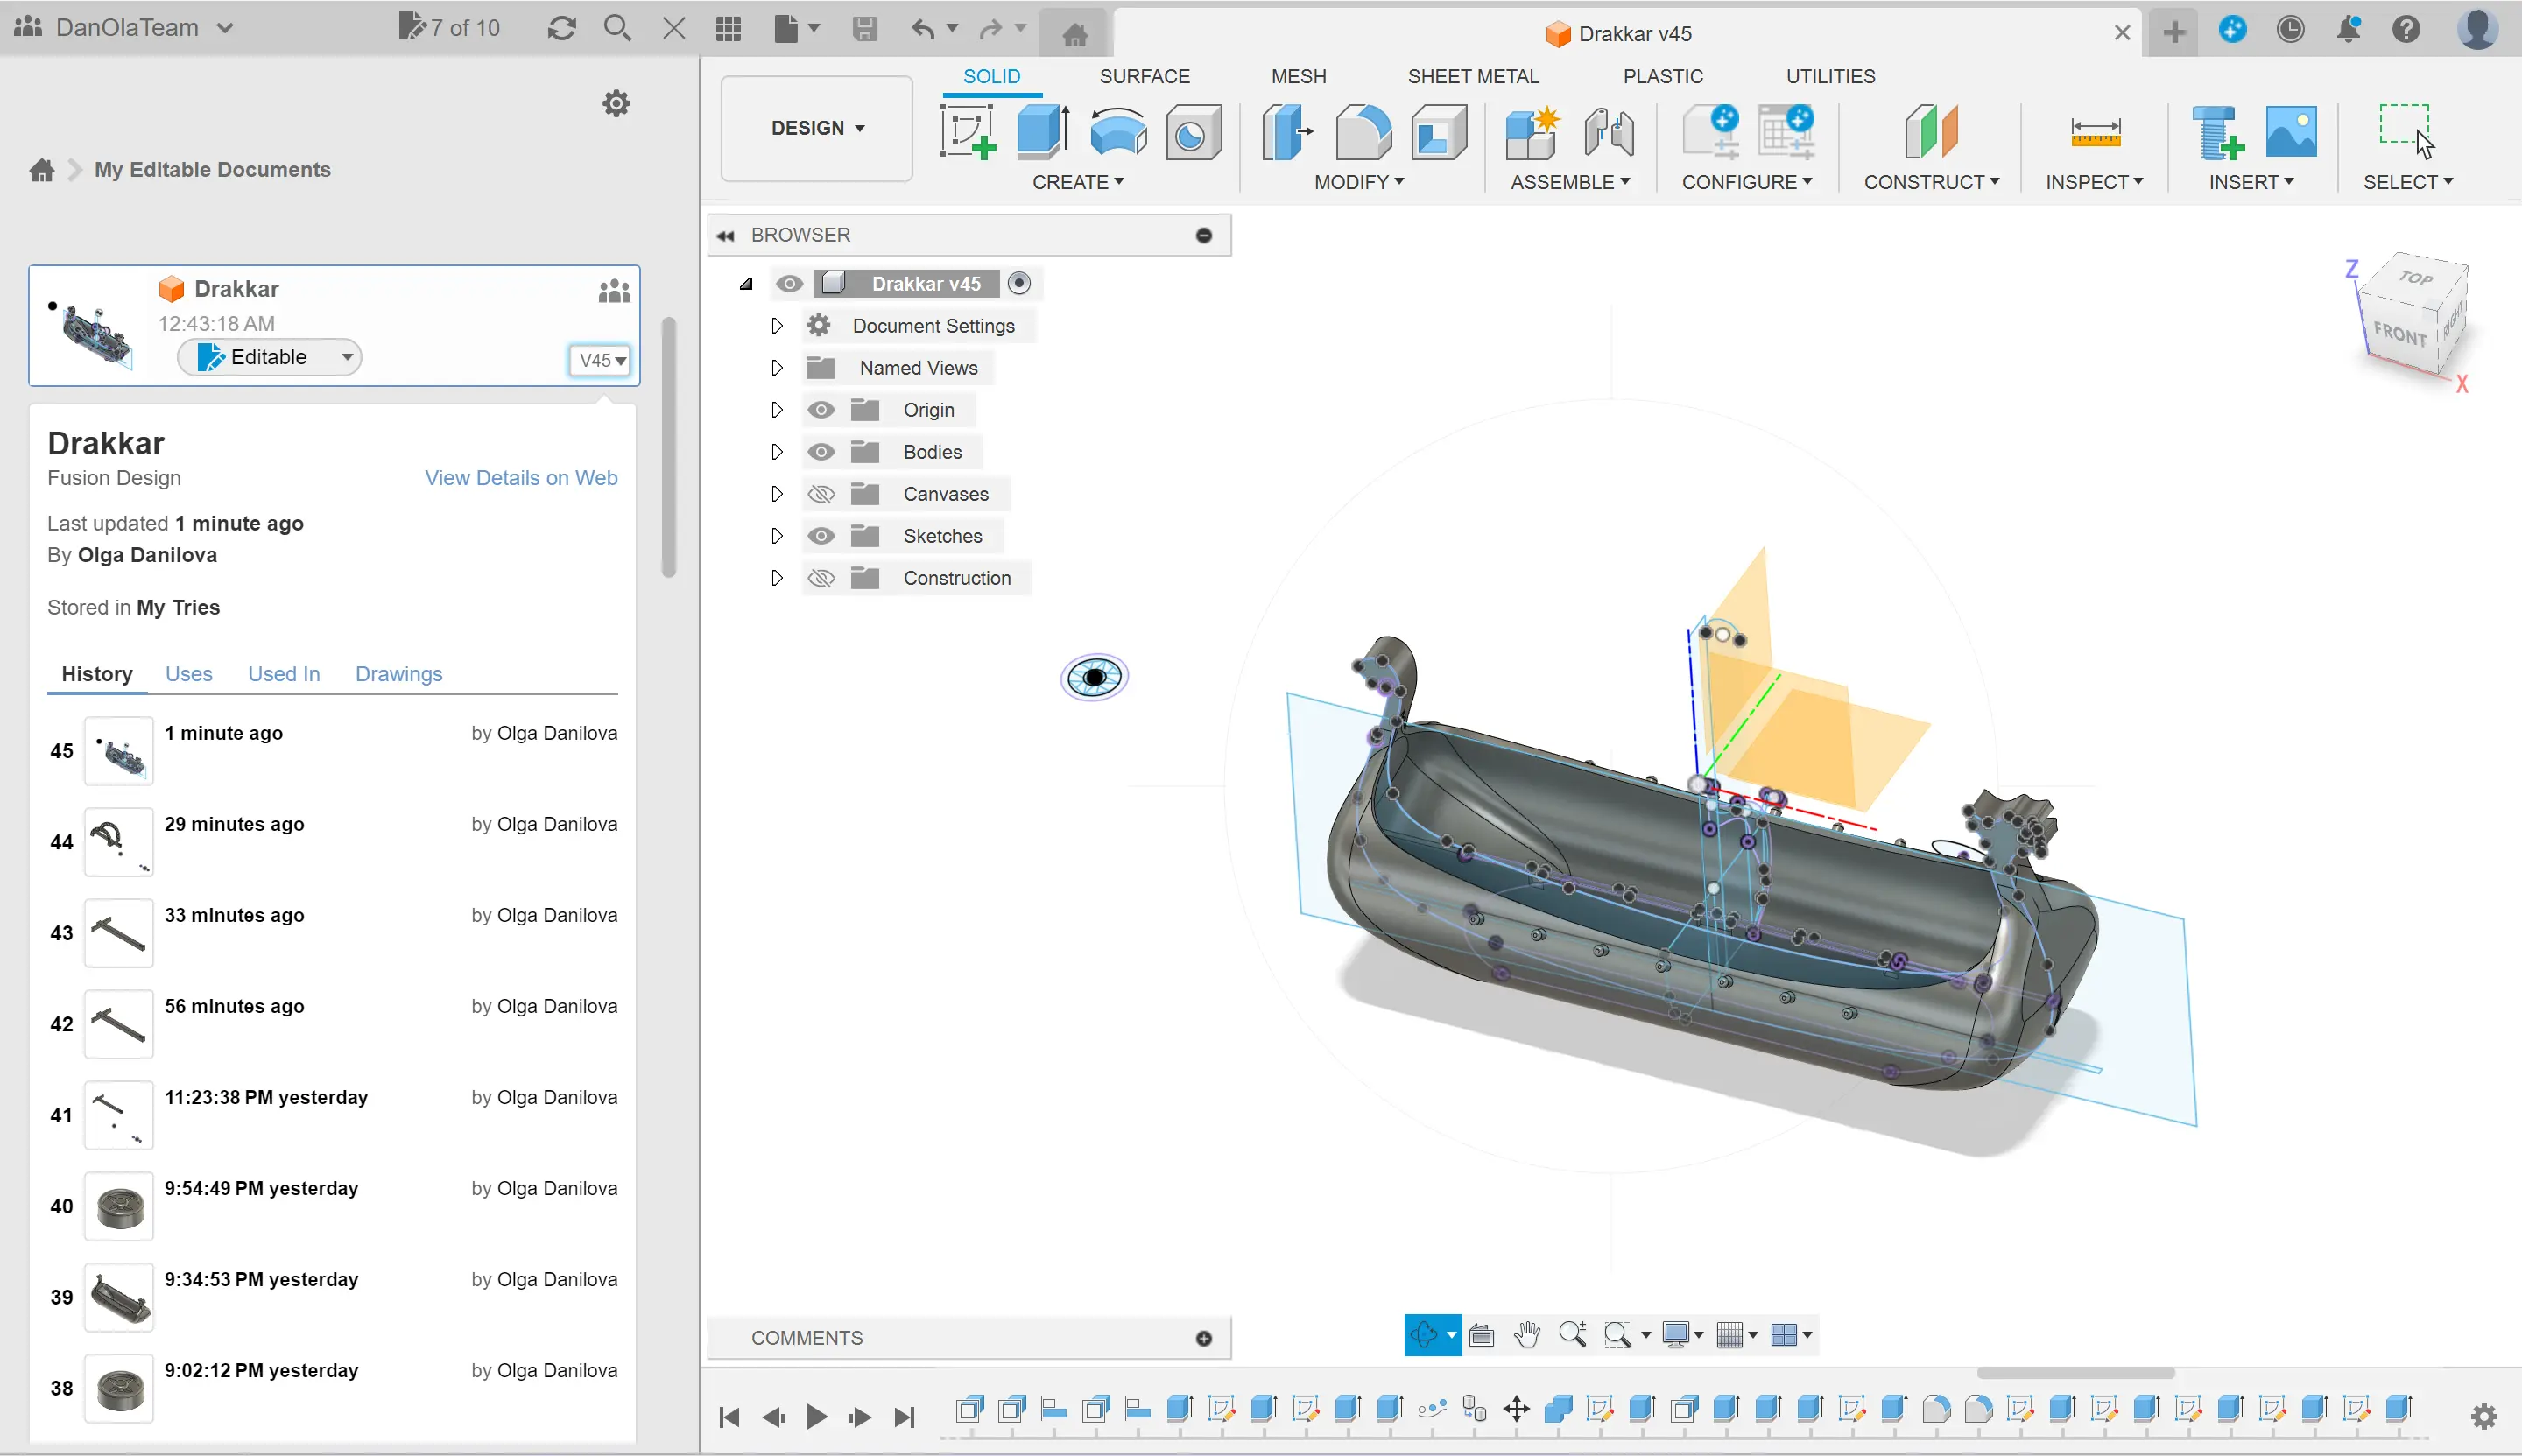Select the Create Sketch tool
This screenshot has height=1456, width=2522.
(967, 132)
